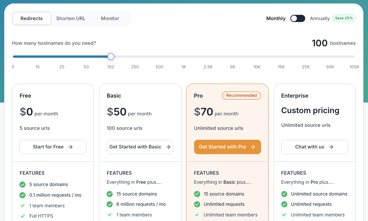The image size is (368, 221).
Task: Select the Redirects tab
Action: point(31,18)
